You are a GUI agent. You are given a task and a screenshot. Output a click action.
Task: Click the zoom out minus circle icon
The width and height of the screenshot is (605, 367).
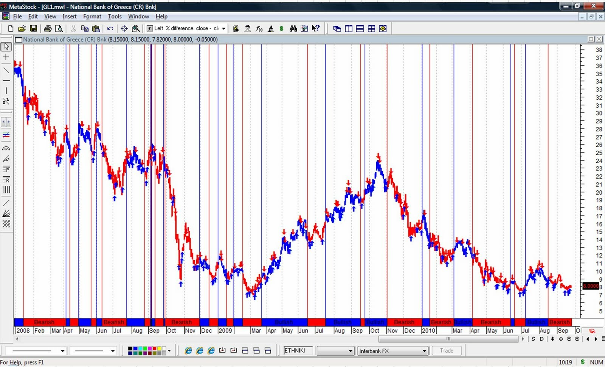coord(569,339)
